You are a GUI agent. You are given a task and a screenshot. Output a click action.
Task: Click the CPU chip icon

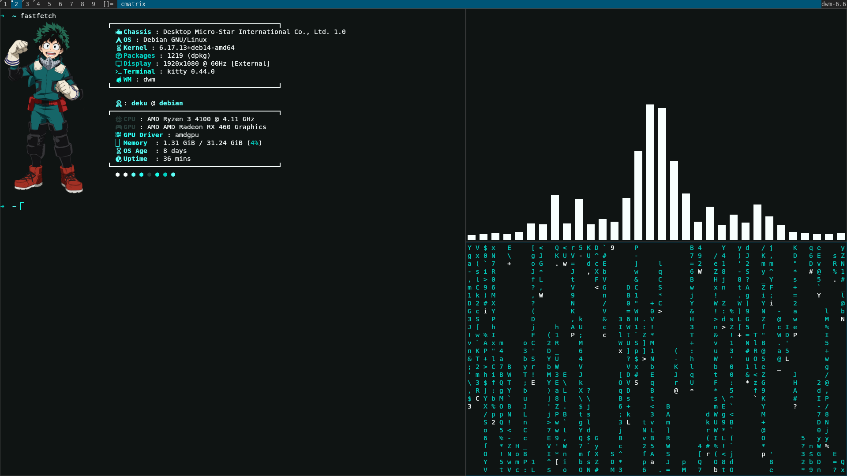coord(119,119)
